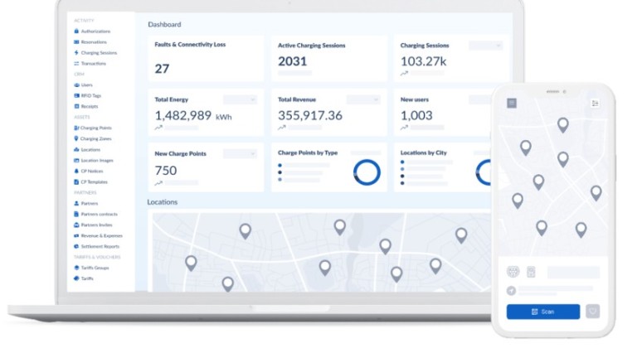This screenshot has width=637, height=358.
Task: Click the Charge Points by Type donut chart
Action: click(367, 172)
